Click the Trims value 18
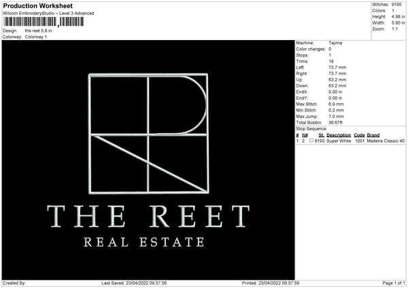This screenshot has height=288, width=408. click(x=331, y=61)
